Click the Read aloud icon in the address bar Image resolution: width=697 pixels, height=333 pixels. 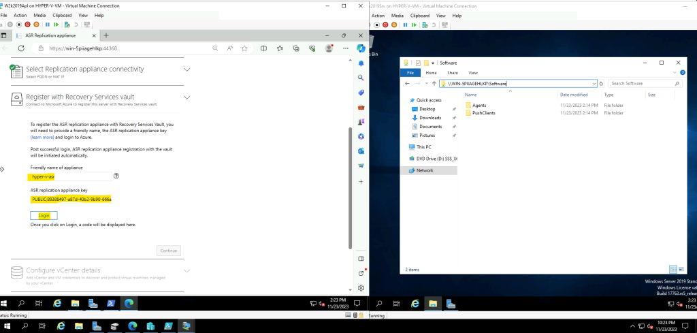click(230, 48)
